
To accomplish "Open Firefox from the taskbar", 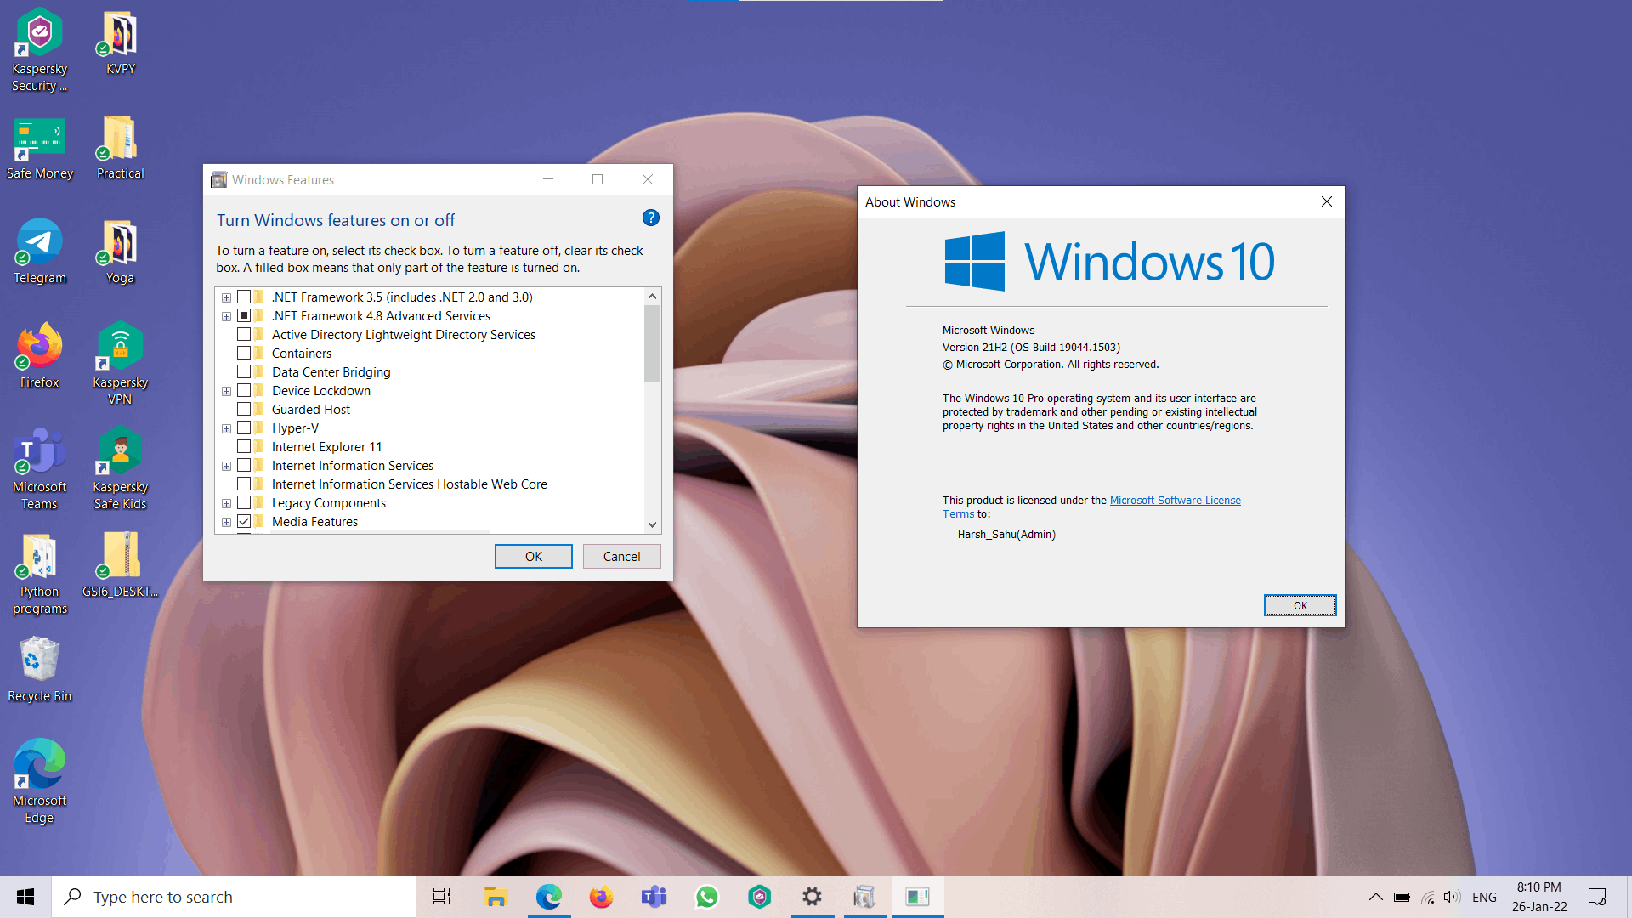I will tap(602, 897).
